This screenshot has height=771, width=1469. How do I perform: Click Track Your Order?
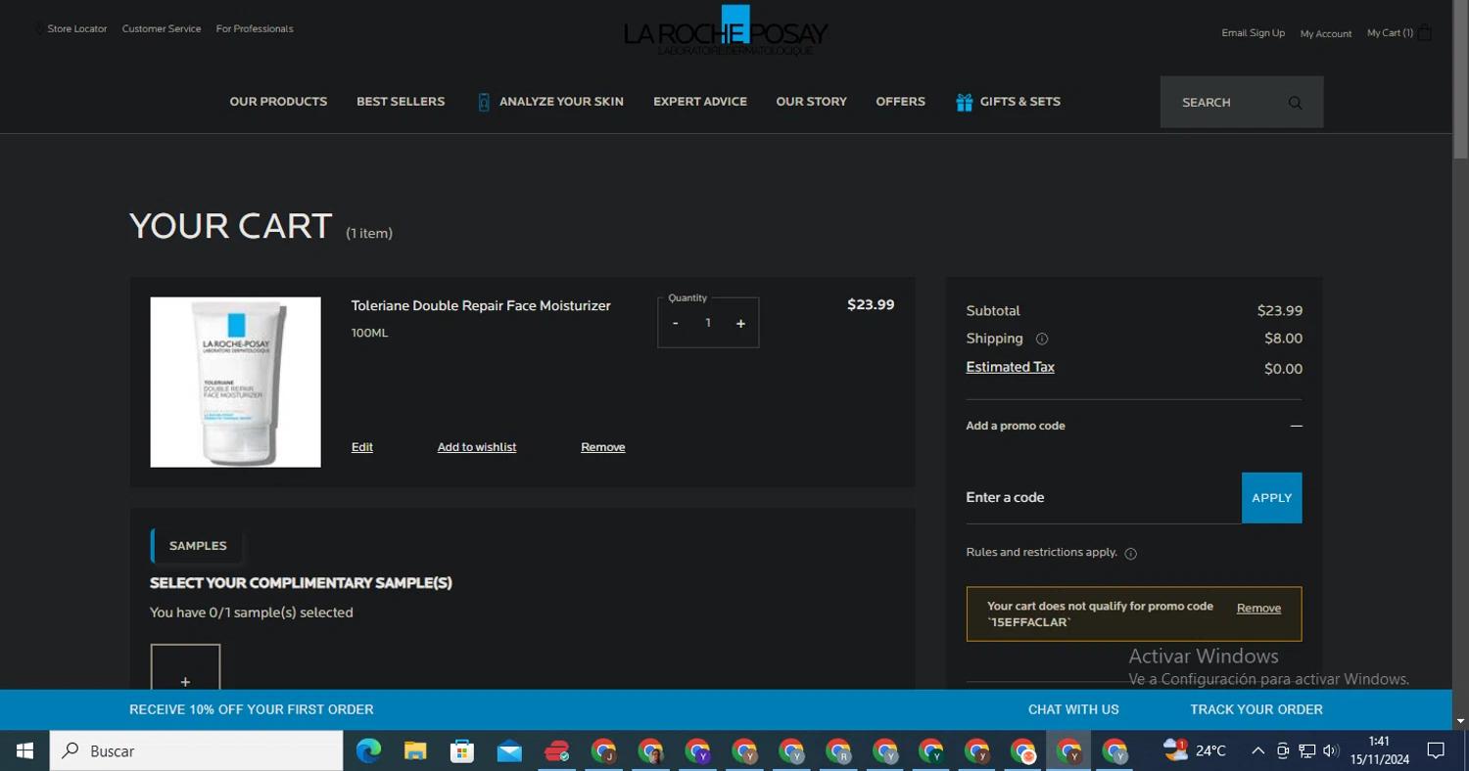1256,709
